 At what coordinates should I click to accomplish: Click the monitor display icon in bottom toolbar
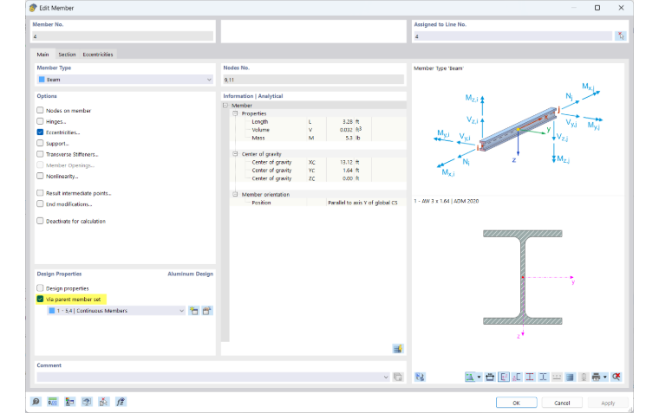pyautogui.click(x=87, y=402)
